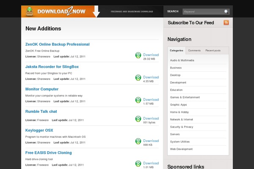Image resolution: width=254 pixels, height=169 pixels.
Task: Click the 'Hard drive cloning tool' description
Action: point(39,159)
